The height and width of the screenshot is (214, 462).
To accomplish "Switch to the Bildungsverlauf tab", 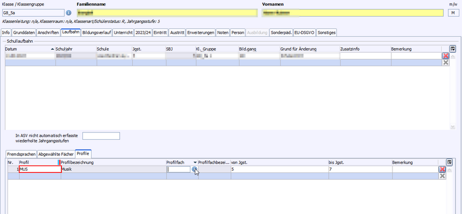I will point(97,33).
